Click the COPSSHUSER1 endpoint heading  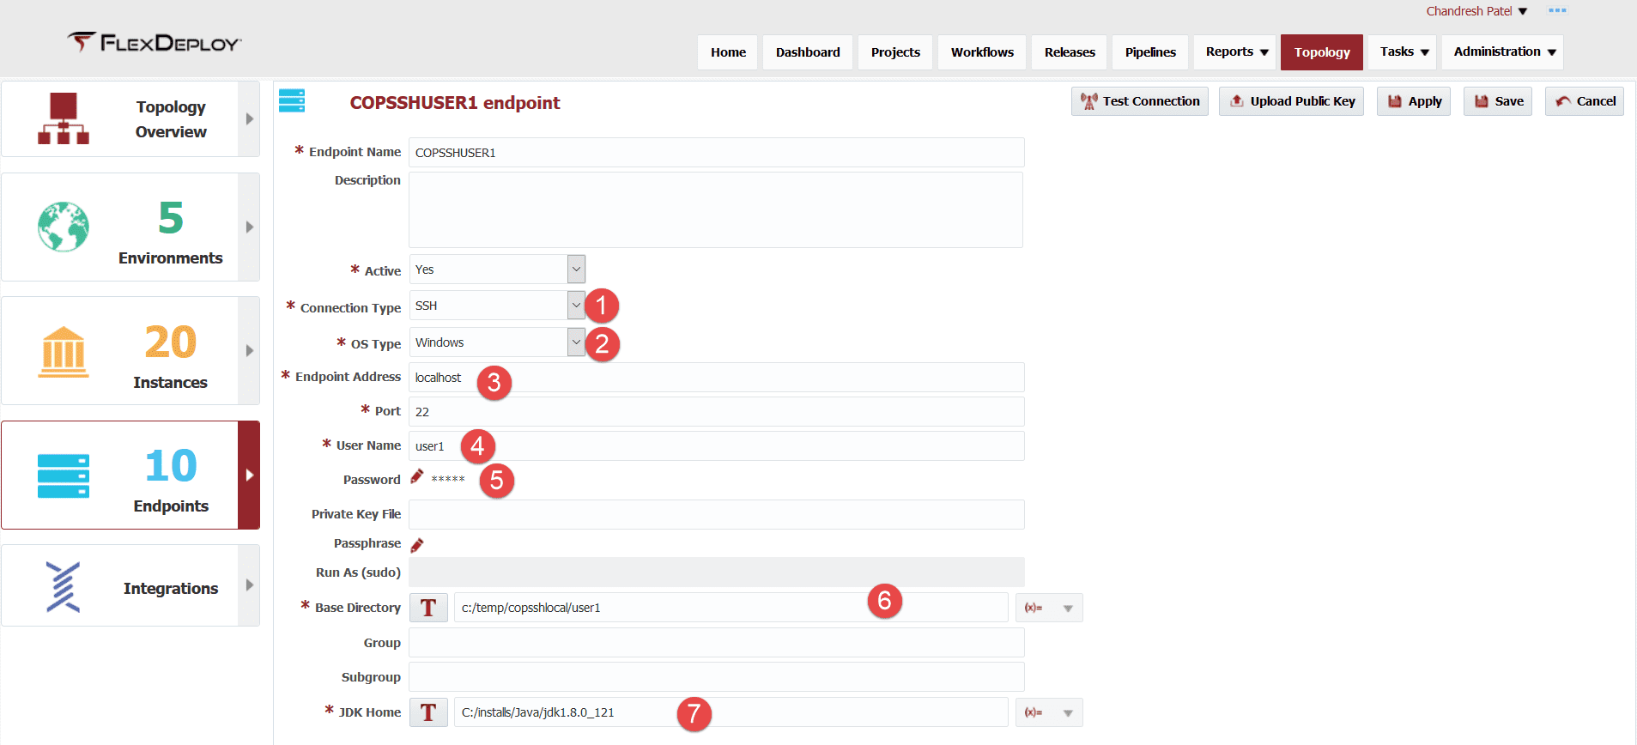[455, 103]
